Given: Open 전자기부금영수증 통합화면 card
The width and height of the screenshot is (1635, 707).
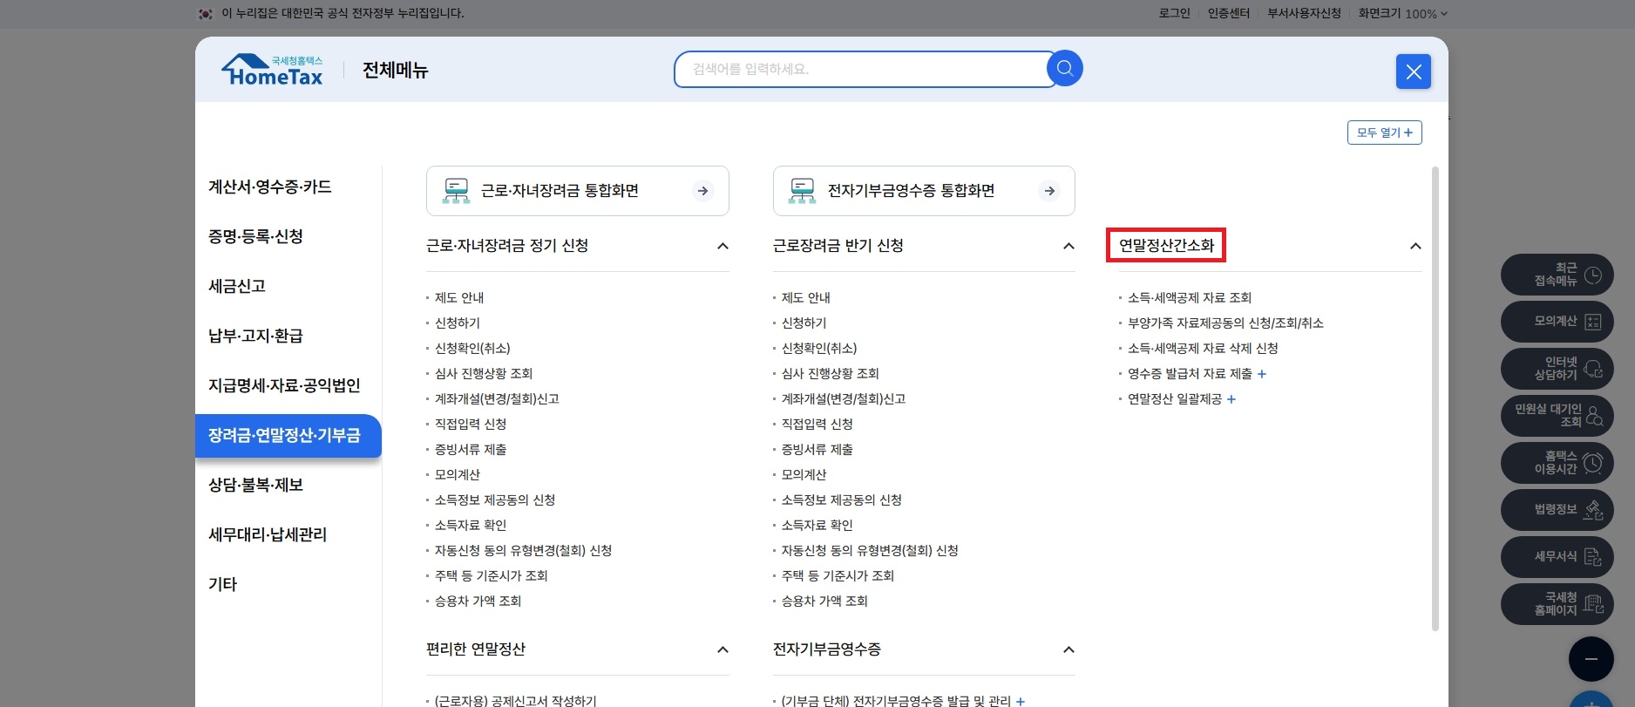Looking at the screenshot, I should 924,191.
